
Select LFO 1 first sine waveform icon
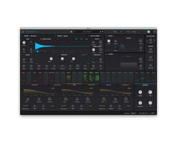pyautogui.click(x=26, y=95)
